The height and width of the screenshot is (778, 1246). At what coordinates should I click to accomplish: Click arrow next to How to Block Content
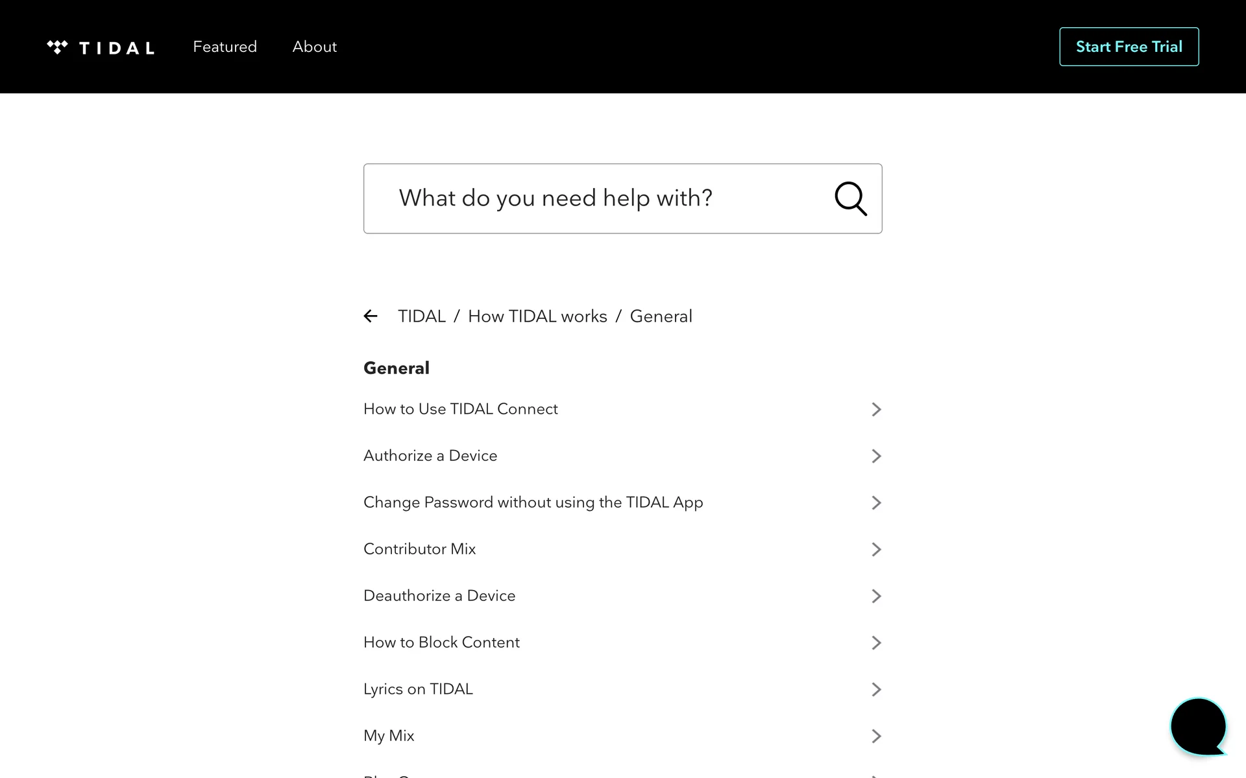tap(875, 642)
